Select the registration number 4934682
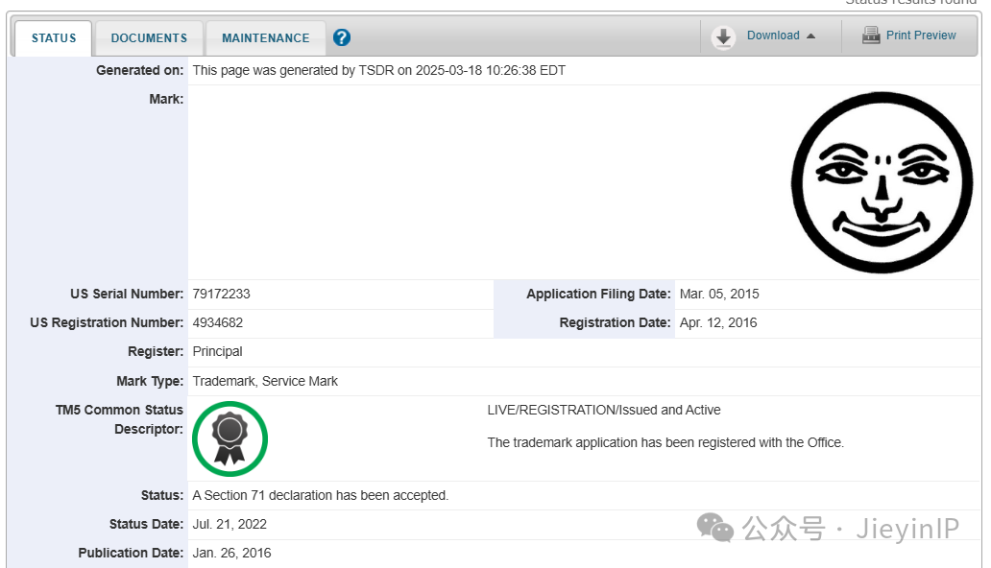Image resolution: width=991 pixels, height=568 pixels. pyautogui.click(x=217, y=322)
